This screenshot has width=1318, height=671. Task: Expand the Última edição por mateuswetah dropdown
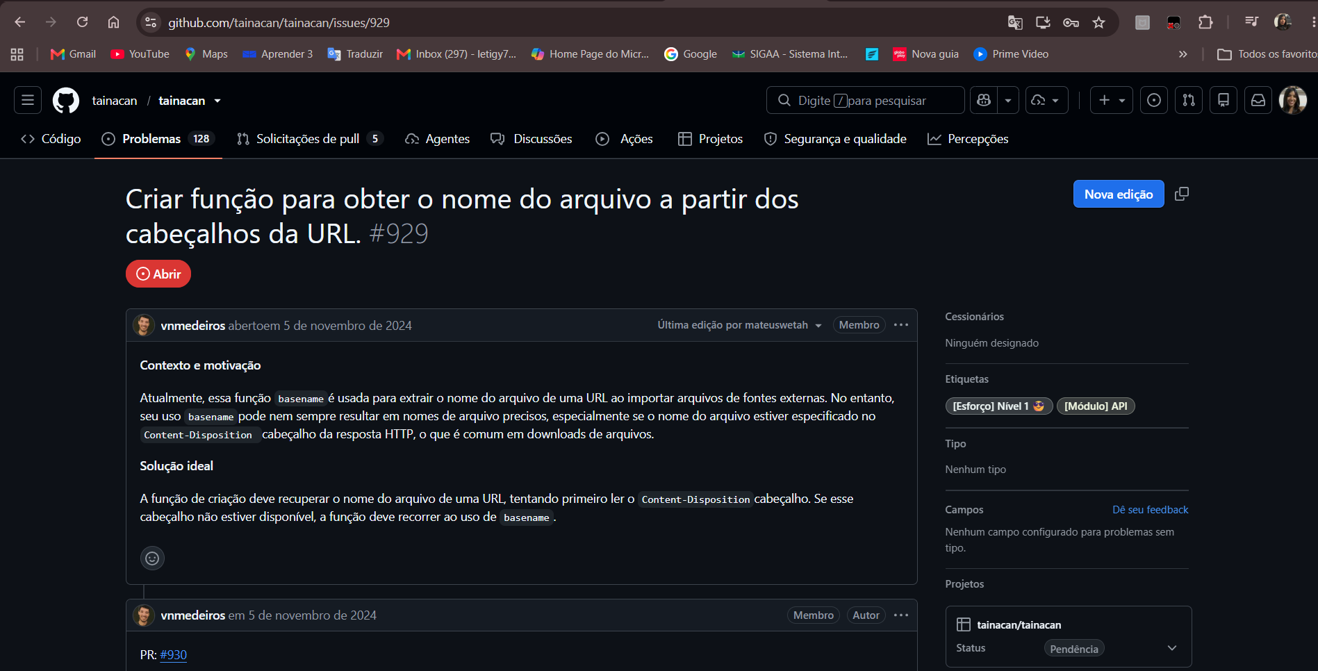coord(739,325)
